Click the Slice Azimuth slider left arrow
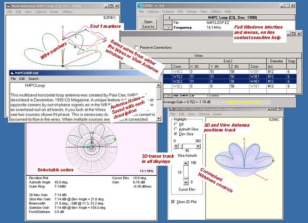 176,146
